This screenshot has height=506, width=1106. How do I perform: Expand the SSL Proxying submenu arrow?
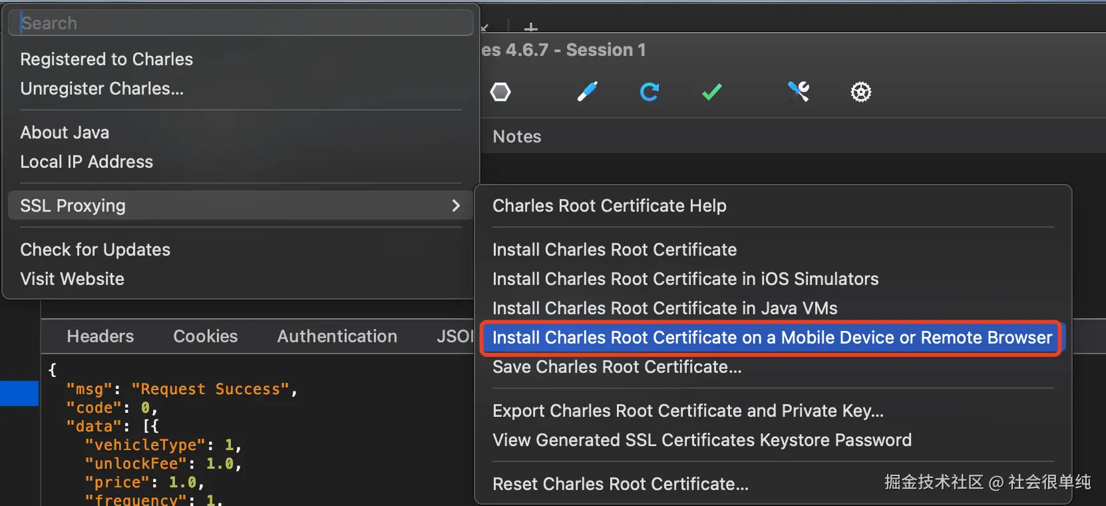tap(456, 206)
